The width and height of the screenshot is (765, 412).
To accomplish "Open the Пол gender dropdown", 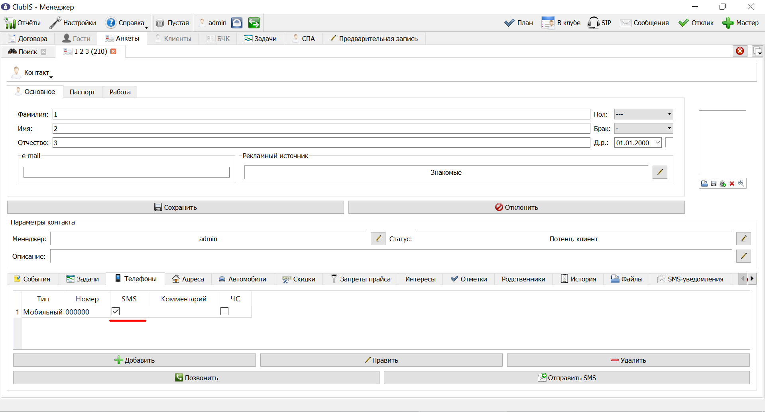I will click(x=643, y=114).
